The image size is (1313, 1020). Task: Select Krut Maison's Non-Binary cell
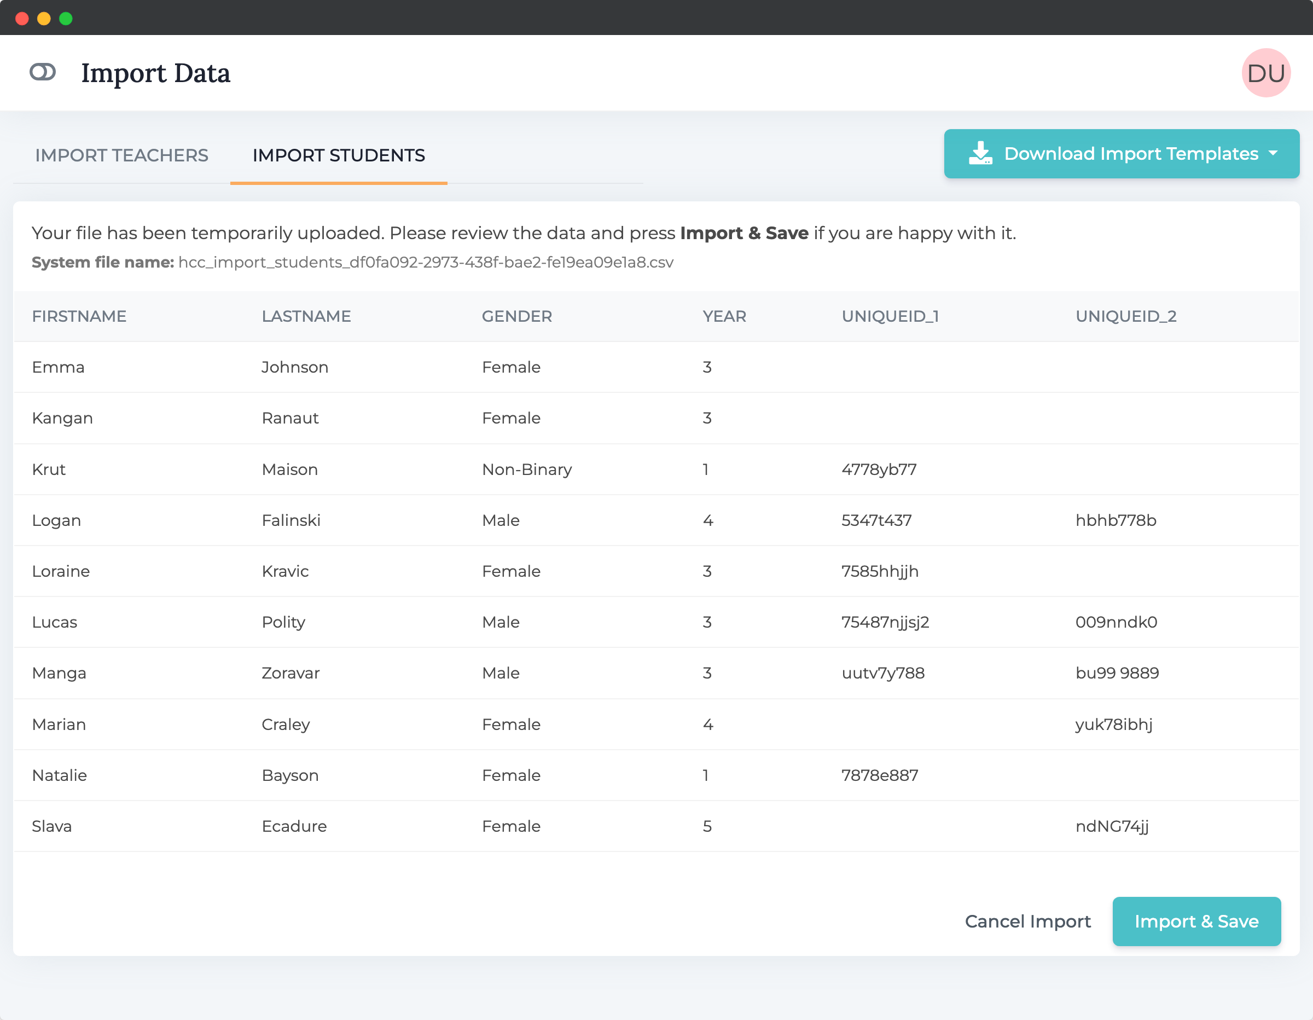[527, 469]
